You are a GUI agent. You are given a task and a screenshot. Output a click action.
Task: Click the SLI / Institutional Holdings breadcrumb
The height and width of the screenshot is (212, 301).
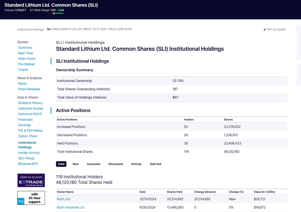pos(80,42)
